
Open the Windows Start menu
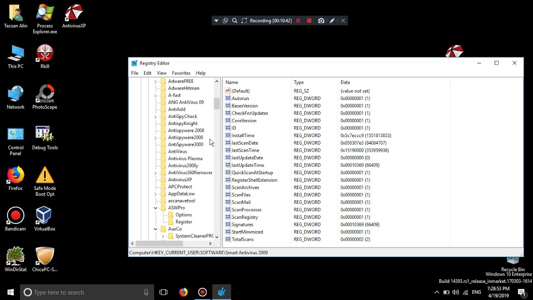point(10,292)
